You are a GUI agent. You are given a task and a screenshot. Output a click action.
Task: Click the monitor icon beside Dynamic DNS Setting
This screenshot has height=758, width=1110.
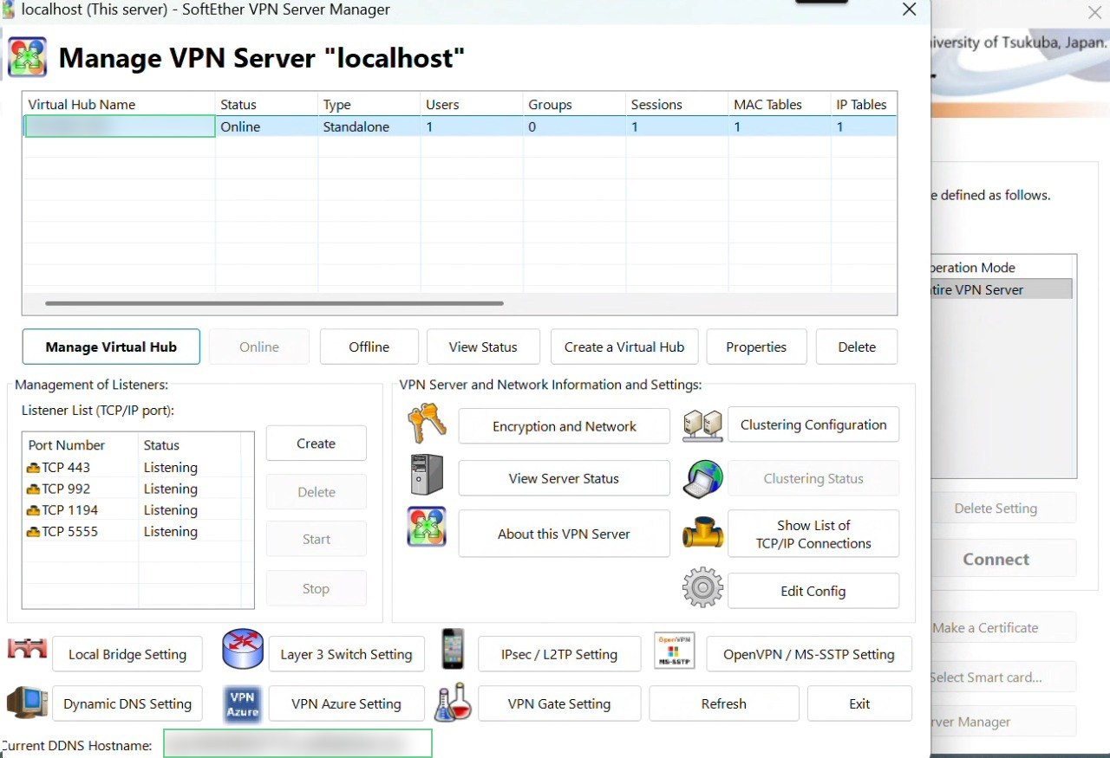(x=27, y=702)
